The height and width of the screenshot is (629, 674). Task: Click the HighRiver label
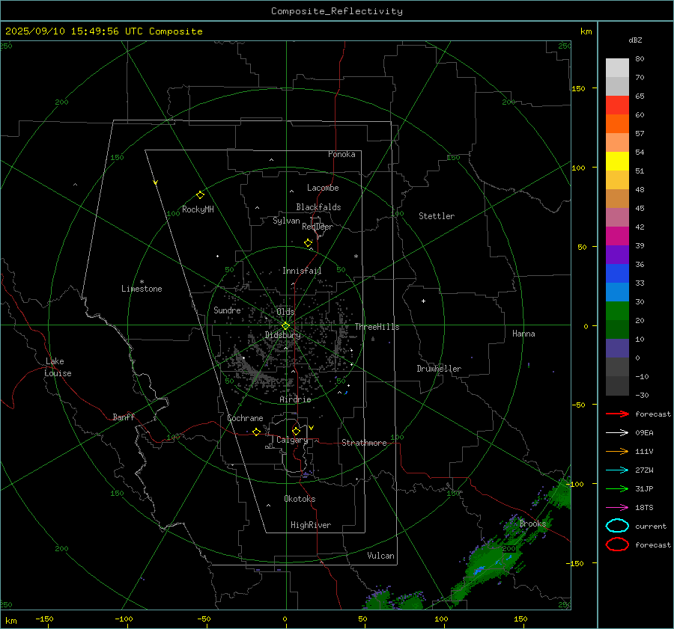point(311,525)
